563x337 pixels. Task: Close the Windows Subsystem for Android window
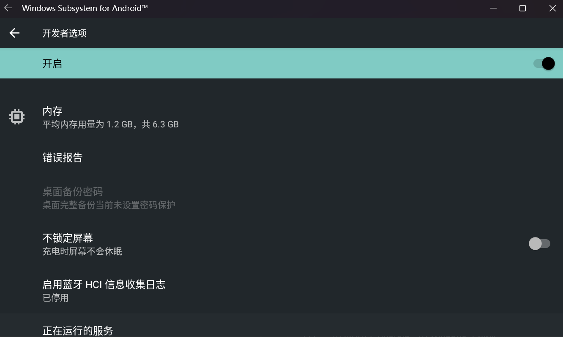(x=552, y=8)
